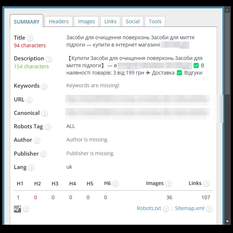The height and width of the screenshot is (233, 233).
Task: Click the question mark beside Lang
Action: tap(31, 168)
